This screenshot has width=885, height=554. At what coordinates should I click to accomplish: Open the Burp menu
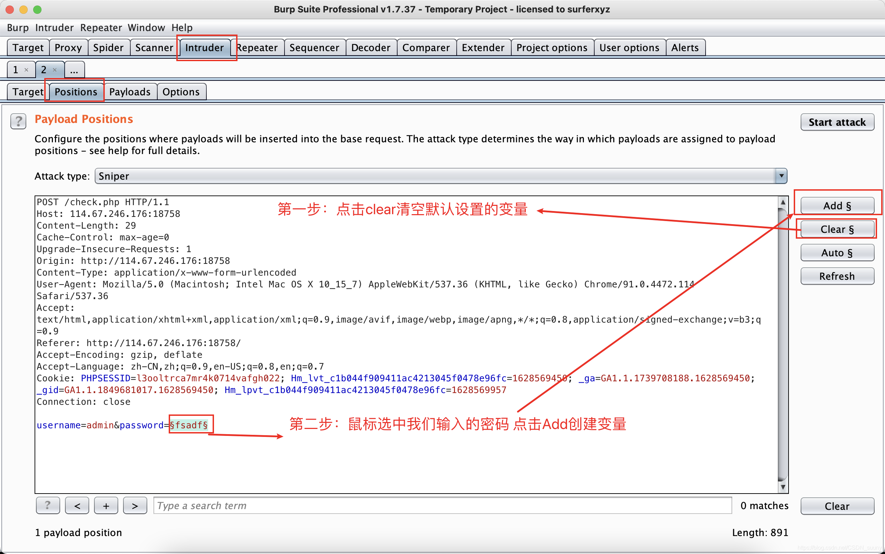click(x=18, y=28)
